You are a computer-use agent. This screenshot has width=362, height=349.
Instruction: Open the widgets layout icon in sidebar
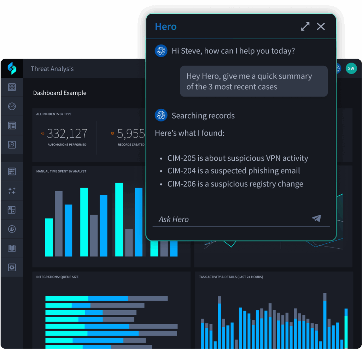[12, 210]
